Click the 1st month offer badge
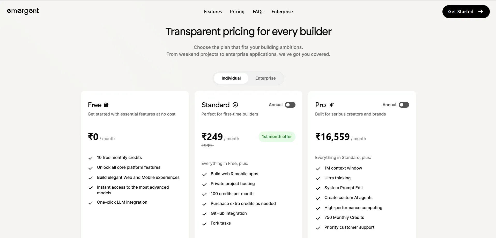The width and height of the screenshot is (496, 238). pyautogui.click(x=277, y=136)
